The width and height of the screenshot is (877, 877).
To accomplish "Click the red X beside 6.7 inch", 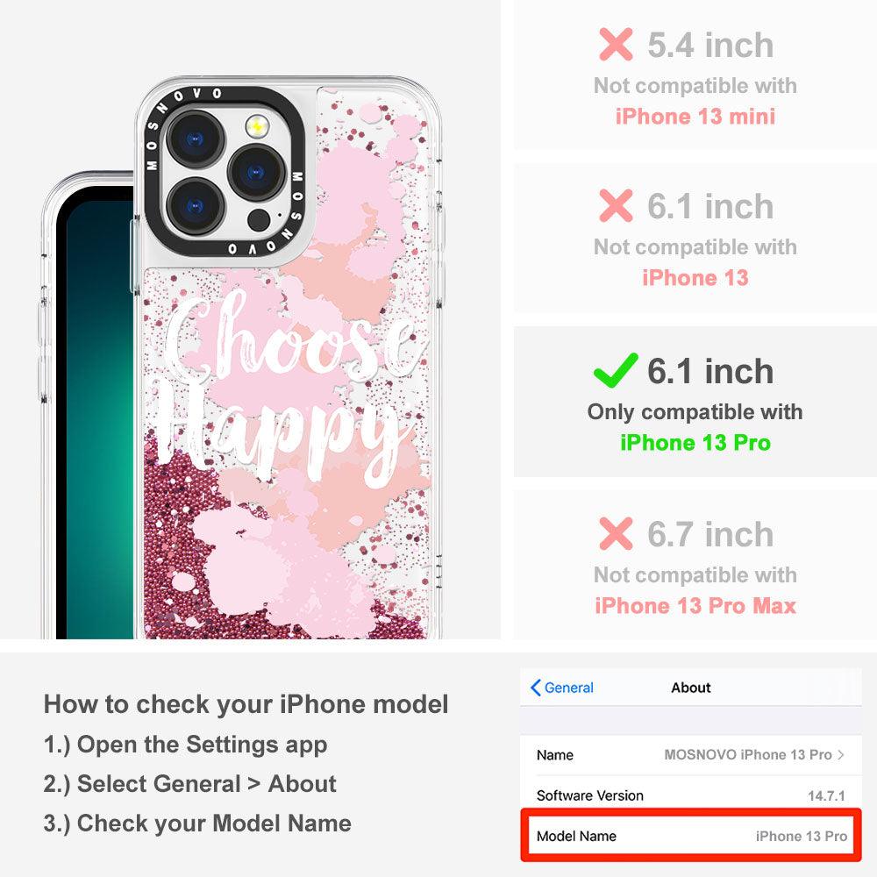I will click(x=616, y=533).
